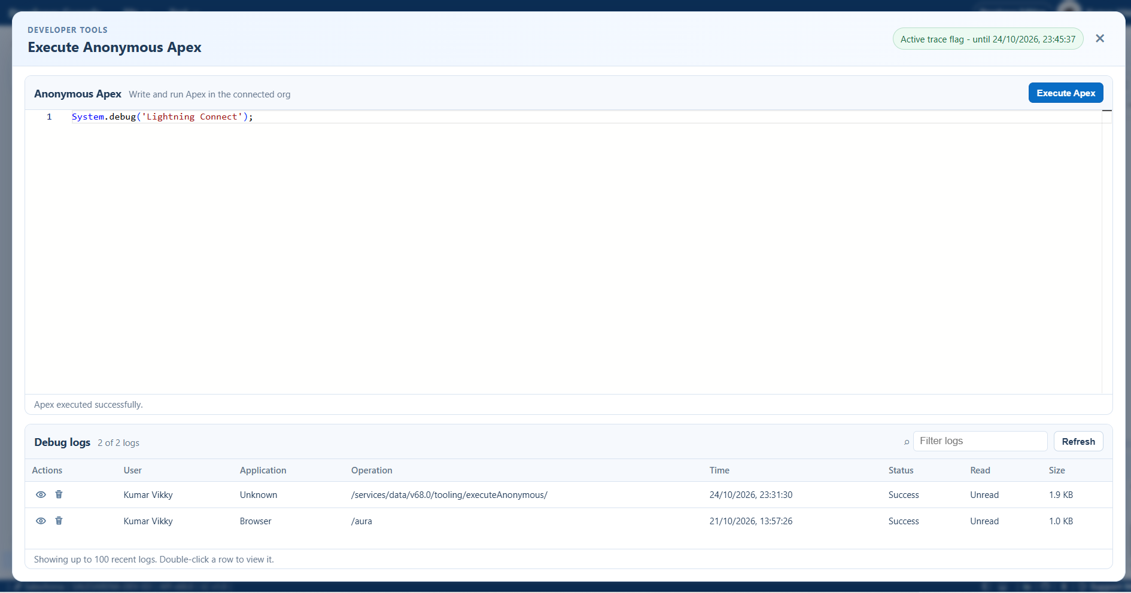The width and height of the screenshot is (1131, 593).
Task: Click the Actions column header
Action: (47, 470)
